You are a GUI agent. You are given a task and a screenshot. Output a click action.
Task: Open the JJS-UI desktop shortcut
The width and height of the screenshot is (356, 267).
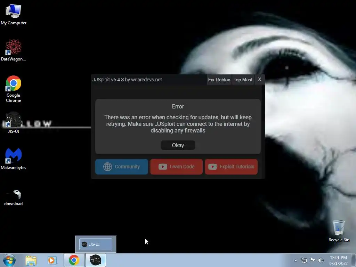pos(14,122)
